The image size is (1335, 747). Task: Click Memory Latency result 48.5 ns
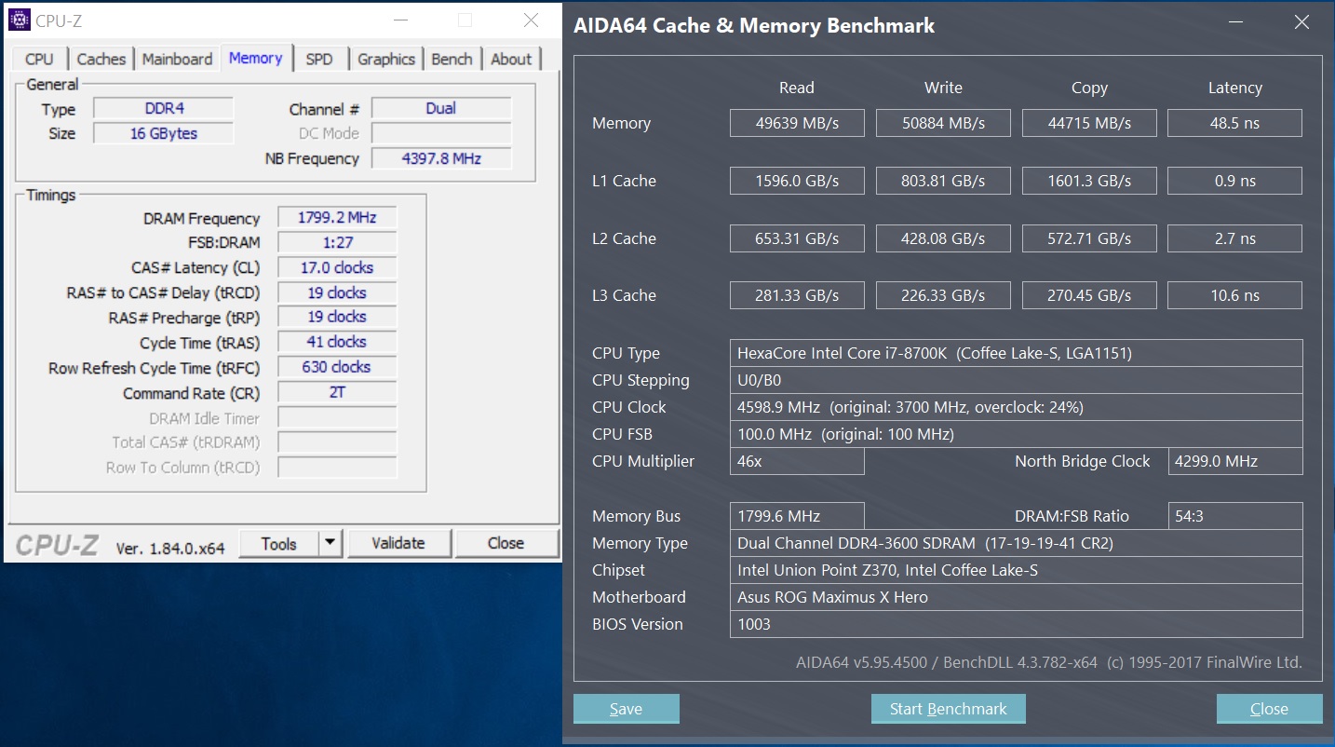tap(1235, 123)
